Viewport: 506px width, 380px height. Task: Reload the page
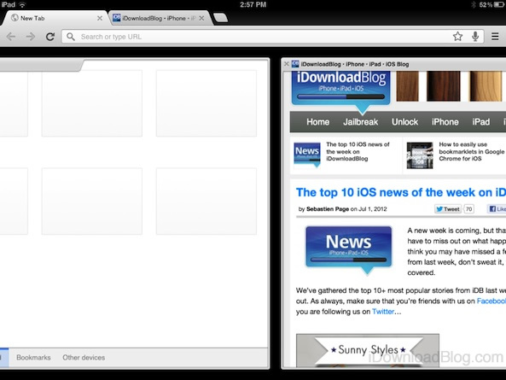pyautogui.click(x=50, y=37)
